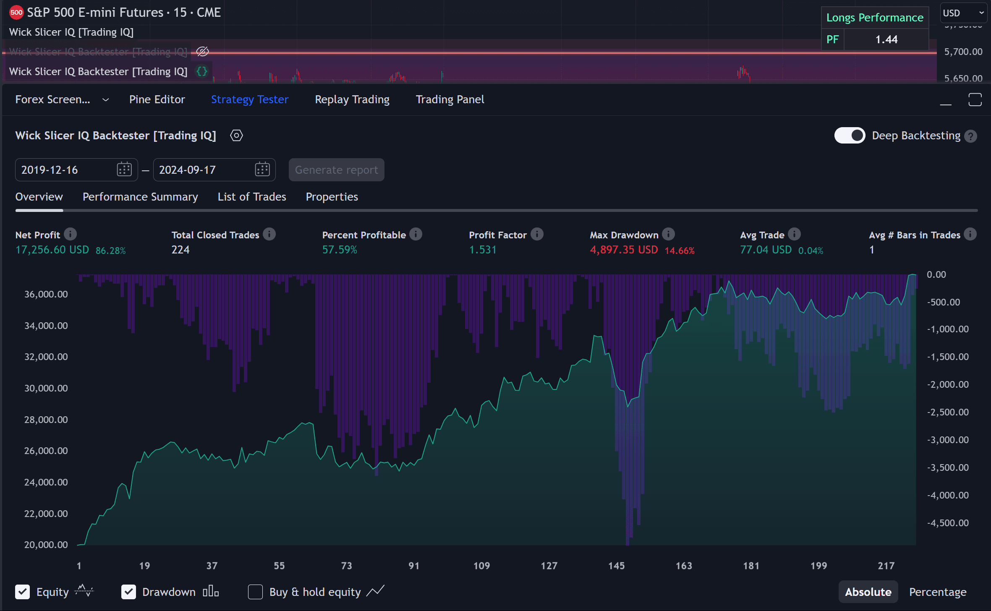Viewport: 991px width, 611px height.
Task: Maximize the bottom panel
Action: (x=975, y=100)
